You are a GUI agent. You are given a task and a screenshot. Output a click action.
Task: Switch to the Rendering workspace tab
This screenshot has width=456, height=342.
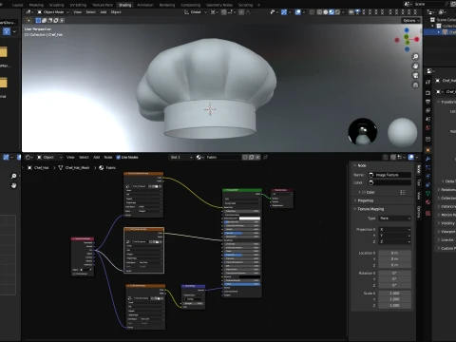tap(167, 5)
